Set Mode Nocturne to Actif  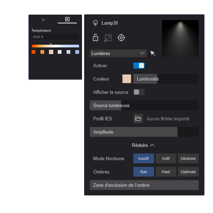point(166,158)
